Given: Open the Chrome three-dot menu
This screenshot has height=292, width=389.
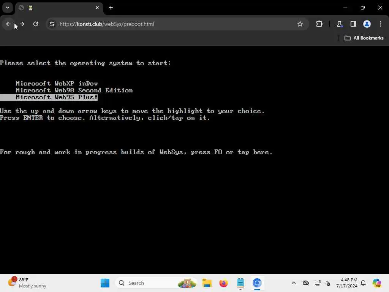Looking at the screenshot, I should pyautogui.click(x=381, y=24).
